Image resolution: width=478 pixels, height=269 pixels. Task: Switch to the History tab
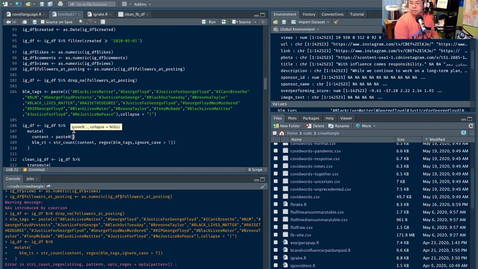309,14
